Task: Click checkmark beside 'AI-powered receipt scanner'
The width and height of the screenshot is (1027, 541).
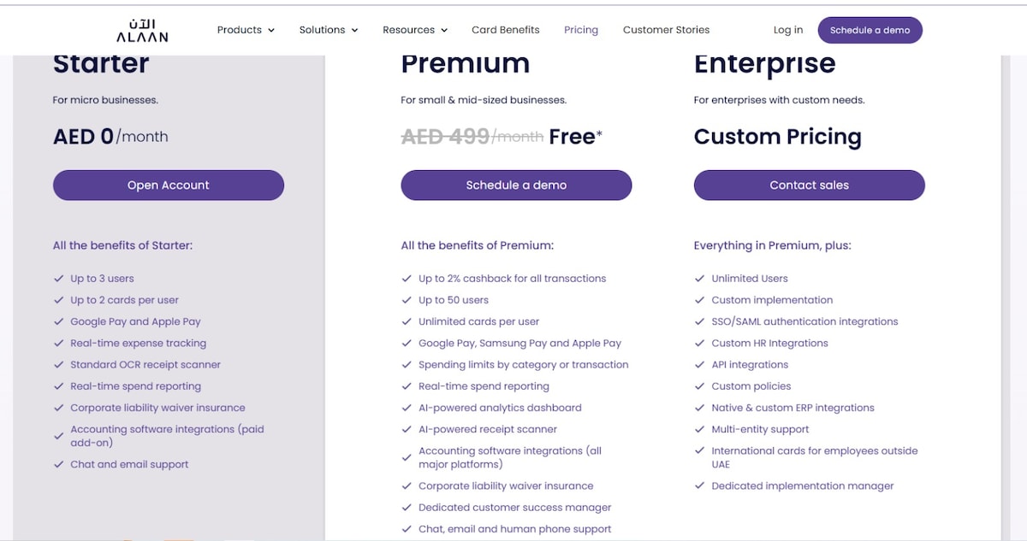Action: click(407, 429)
